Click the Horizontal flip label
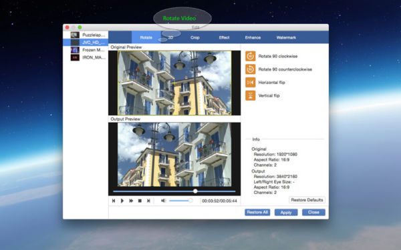The width and height of the screenshot is (401, 250). 271,83
